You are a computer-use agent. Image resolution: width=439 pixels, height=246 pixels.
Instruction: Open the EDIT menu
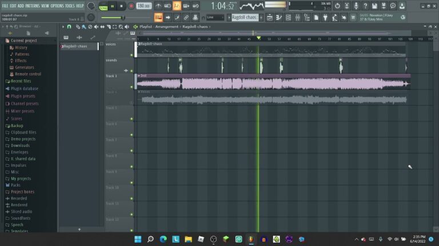13,6
